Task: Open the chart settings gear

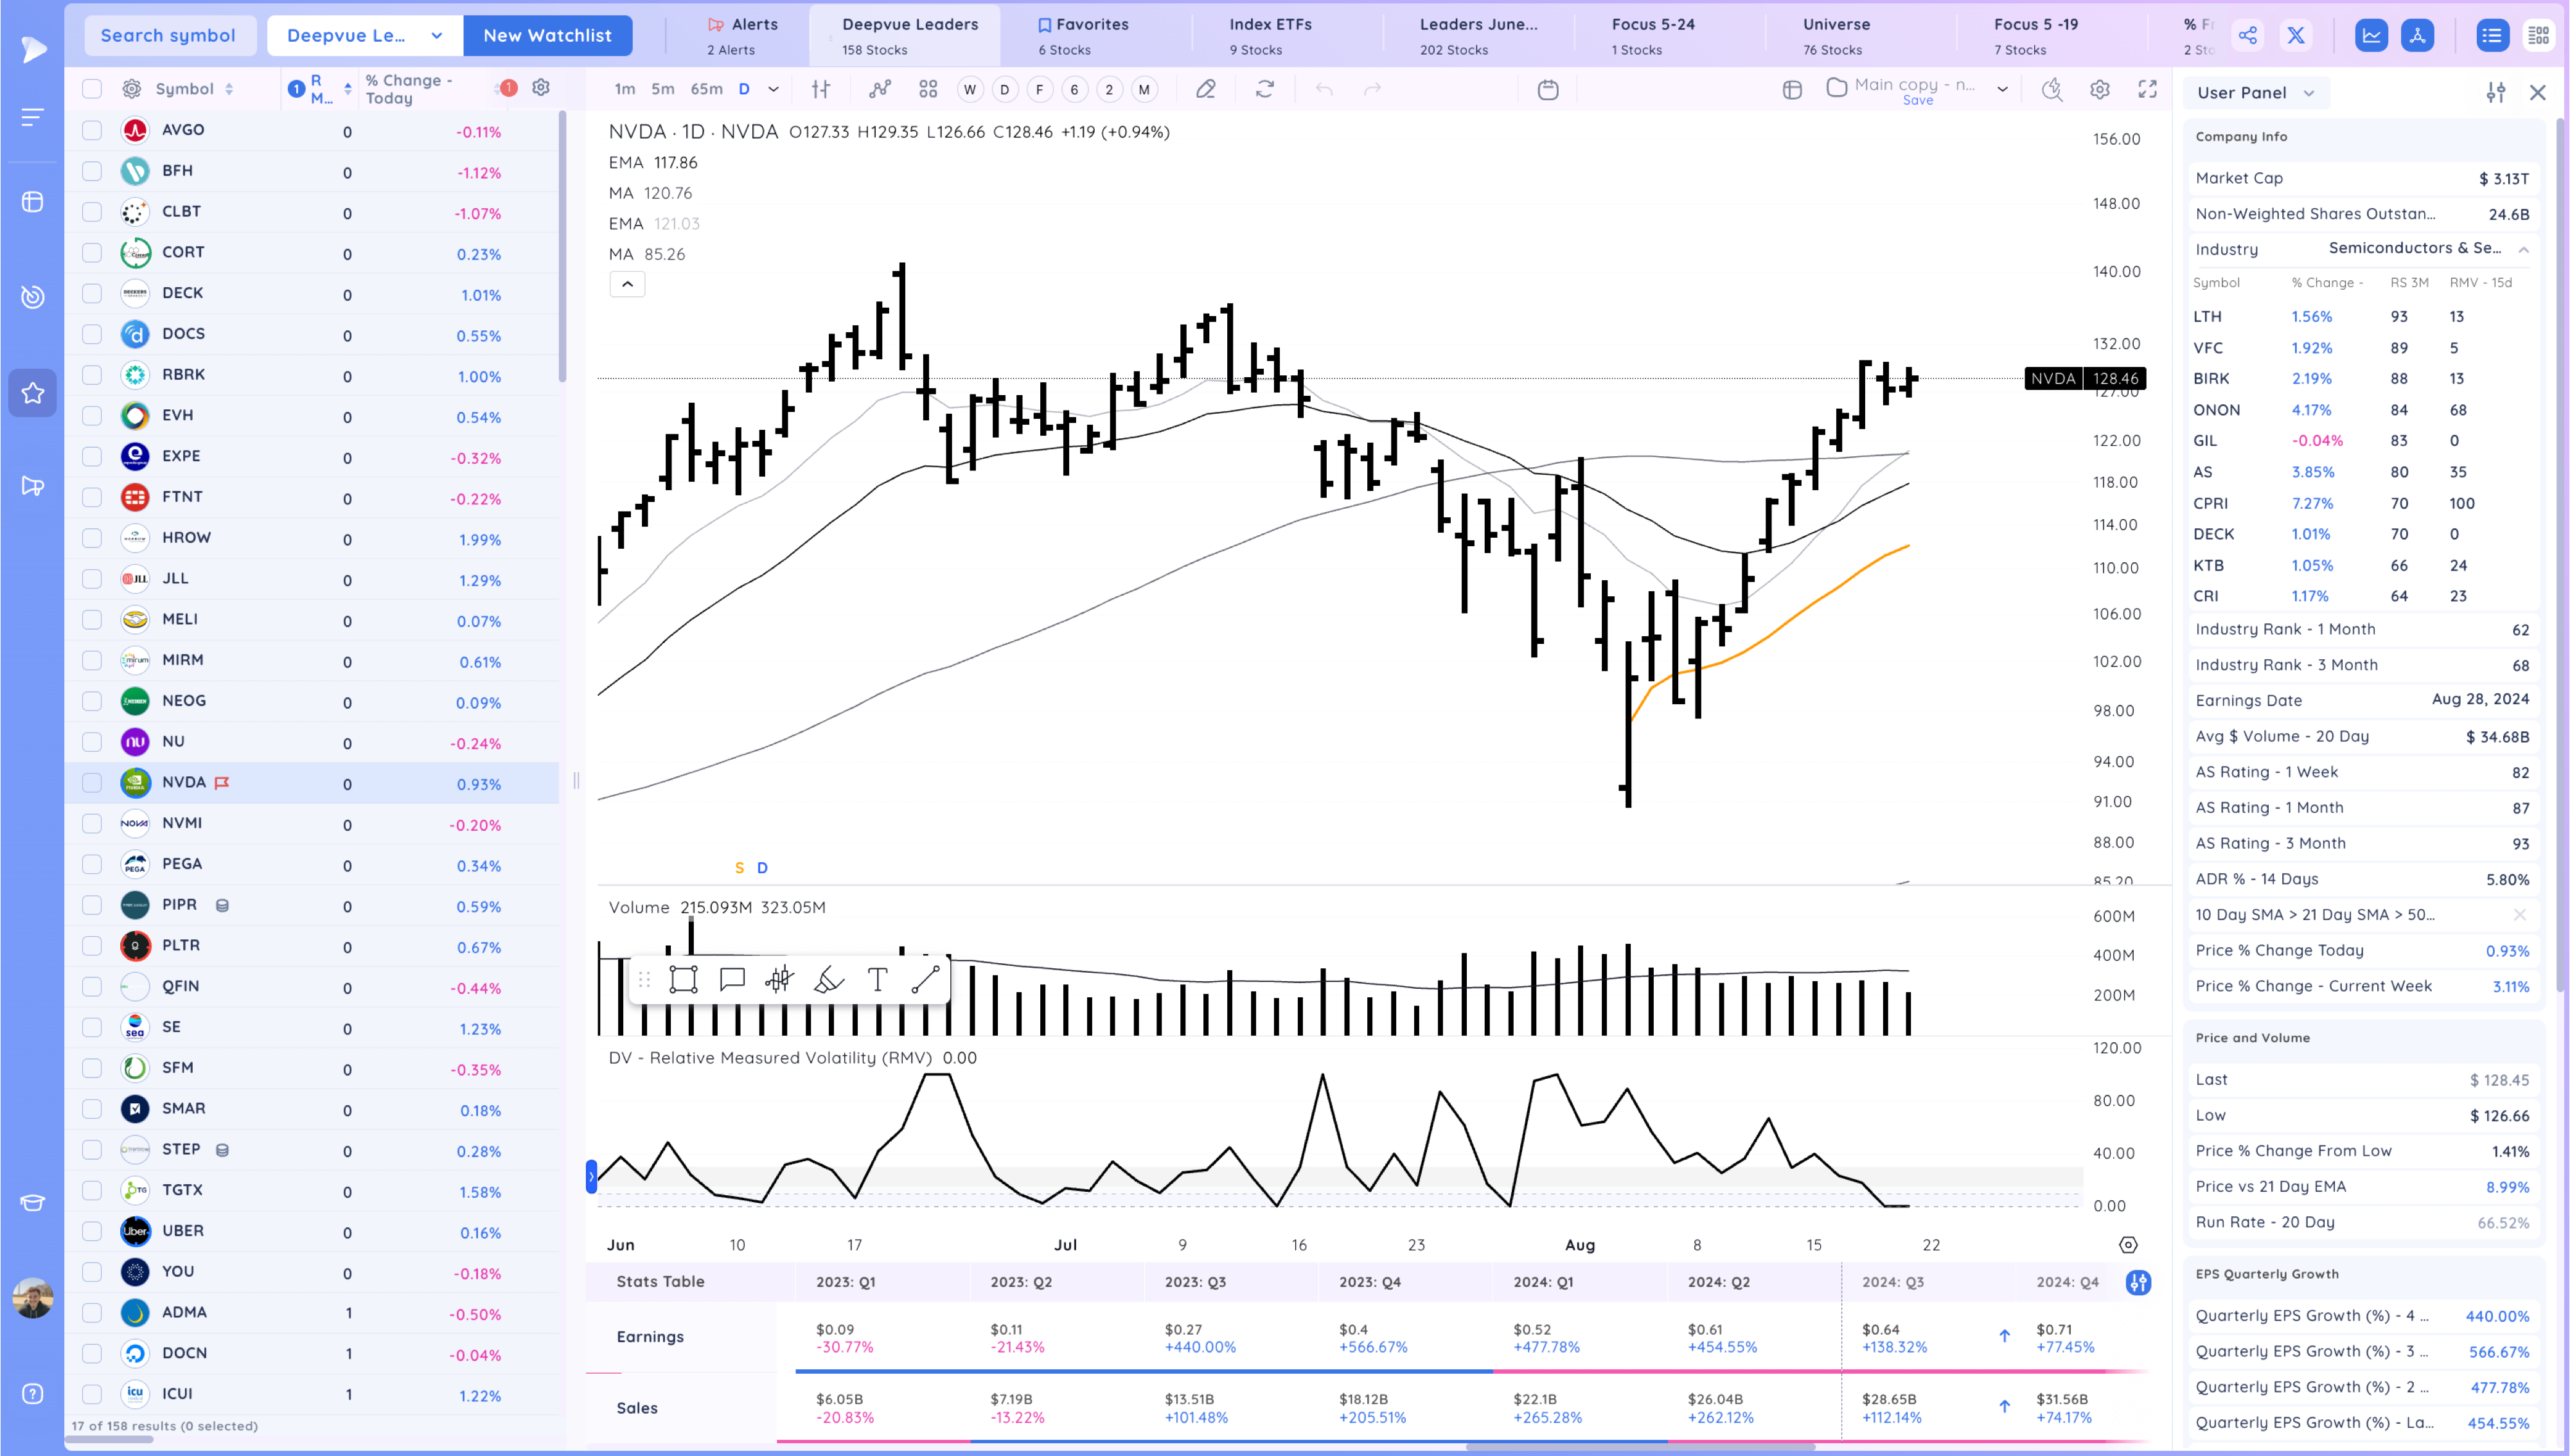Action: (x=2099, y=89)
